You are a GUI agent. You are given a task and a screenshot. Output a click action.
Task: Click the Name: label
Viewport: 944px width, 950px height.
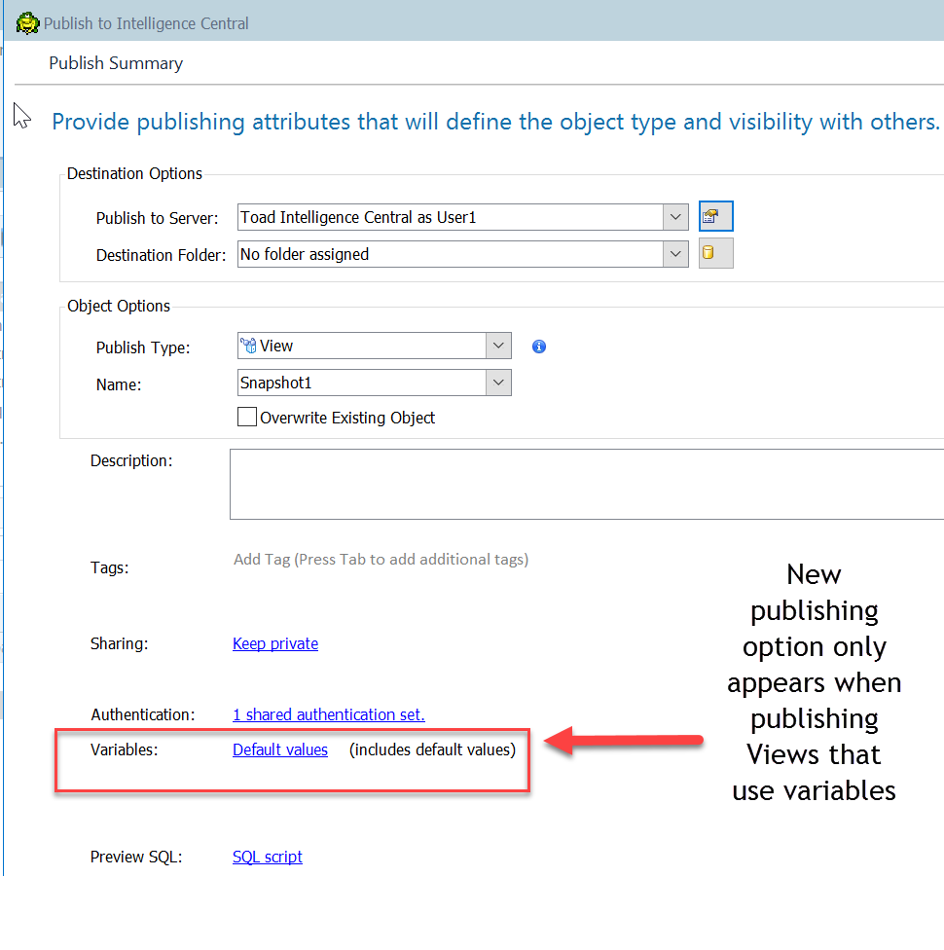click(x=119, y=384)
